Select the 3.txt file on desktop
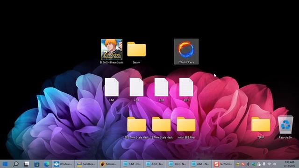 [x=161, y=89]
